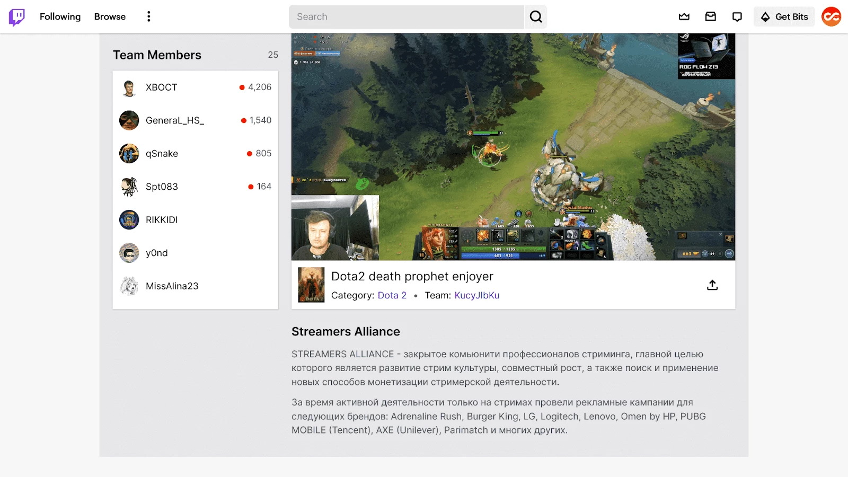This screenshot has height=477, width=848.
Task: Click y0nd's avatar image
Action: coord(129,253)
